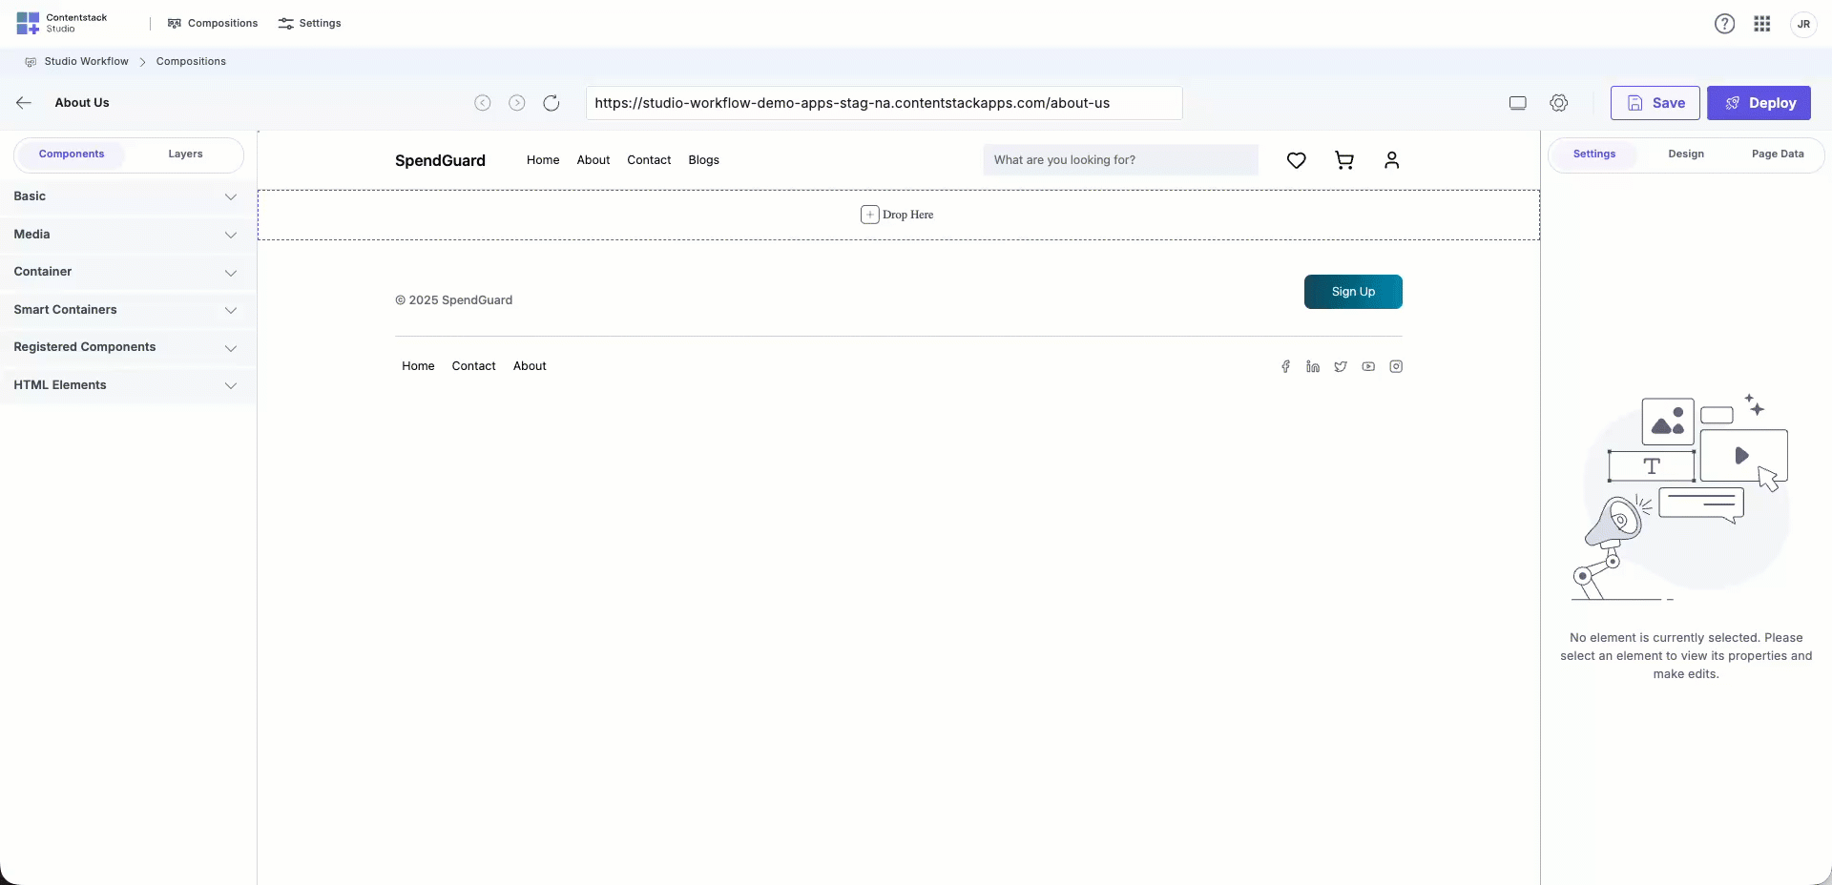The image size is (1832, 885).
Task: Click the Instagram icon in footer
Action: tap(1396, 366)
